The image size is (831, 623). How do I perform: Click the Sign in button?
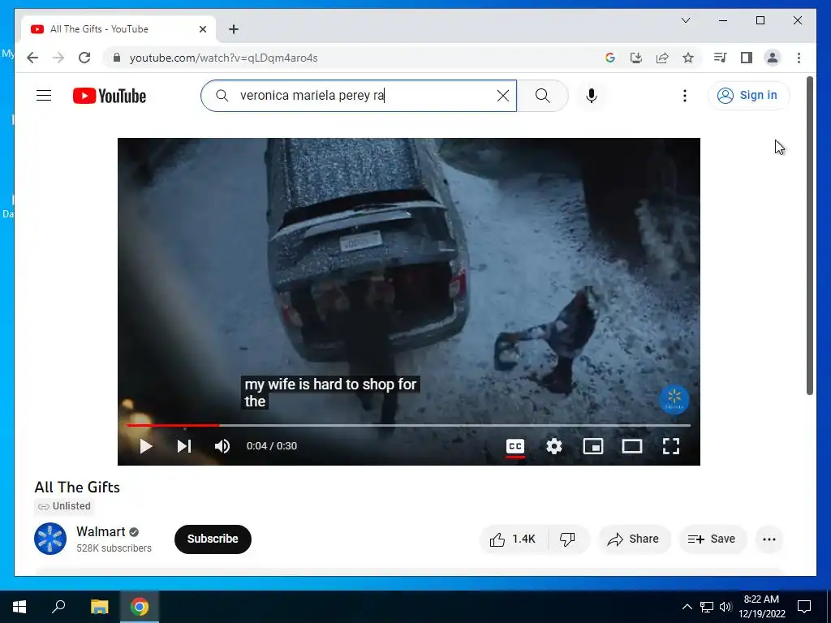pos(747,96)
